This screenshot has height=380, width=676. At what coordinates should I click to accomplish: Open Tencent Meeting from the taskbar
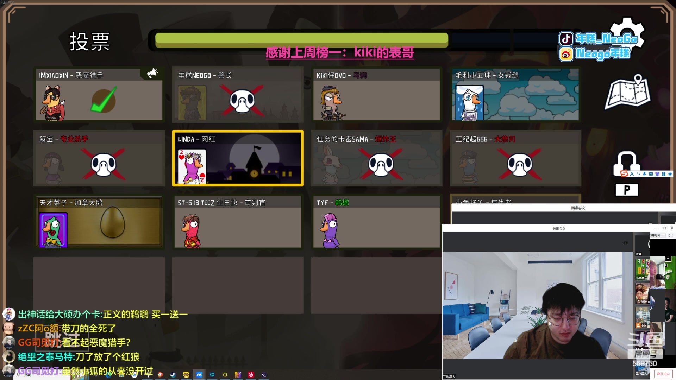(x=199, y=375)
